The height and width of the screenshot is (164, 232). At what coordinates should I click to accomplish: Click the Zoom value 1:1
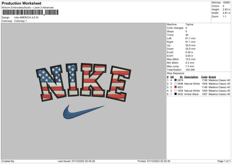pos(224,16)
